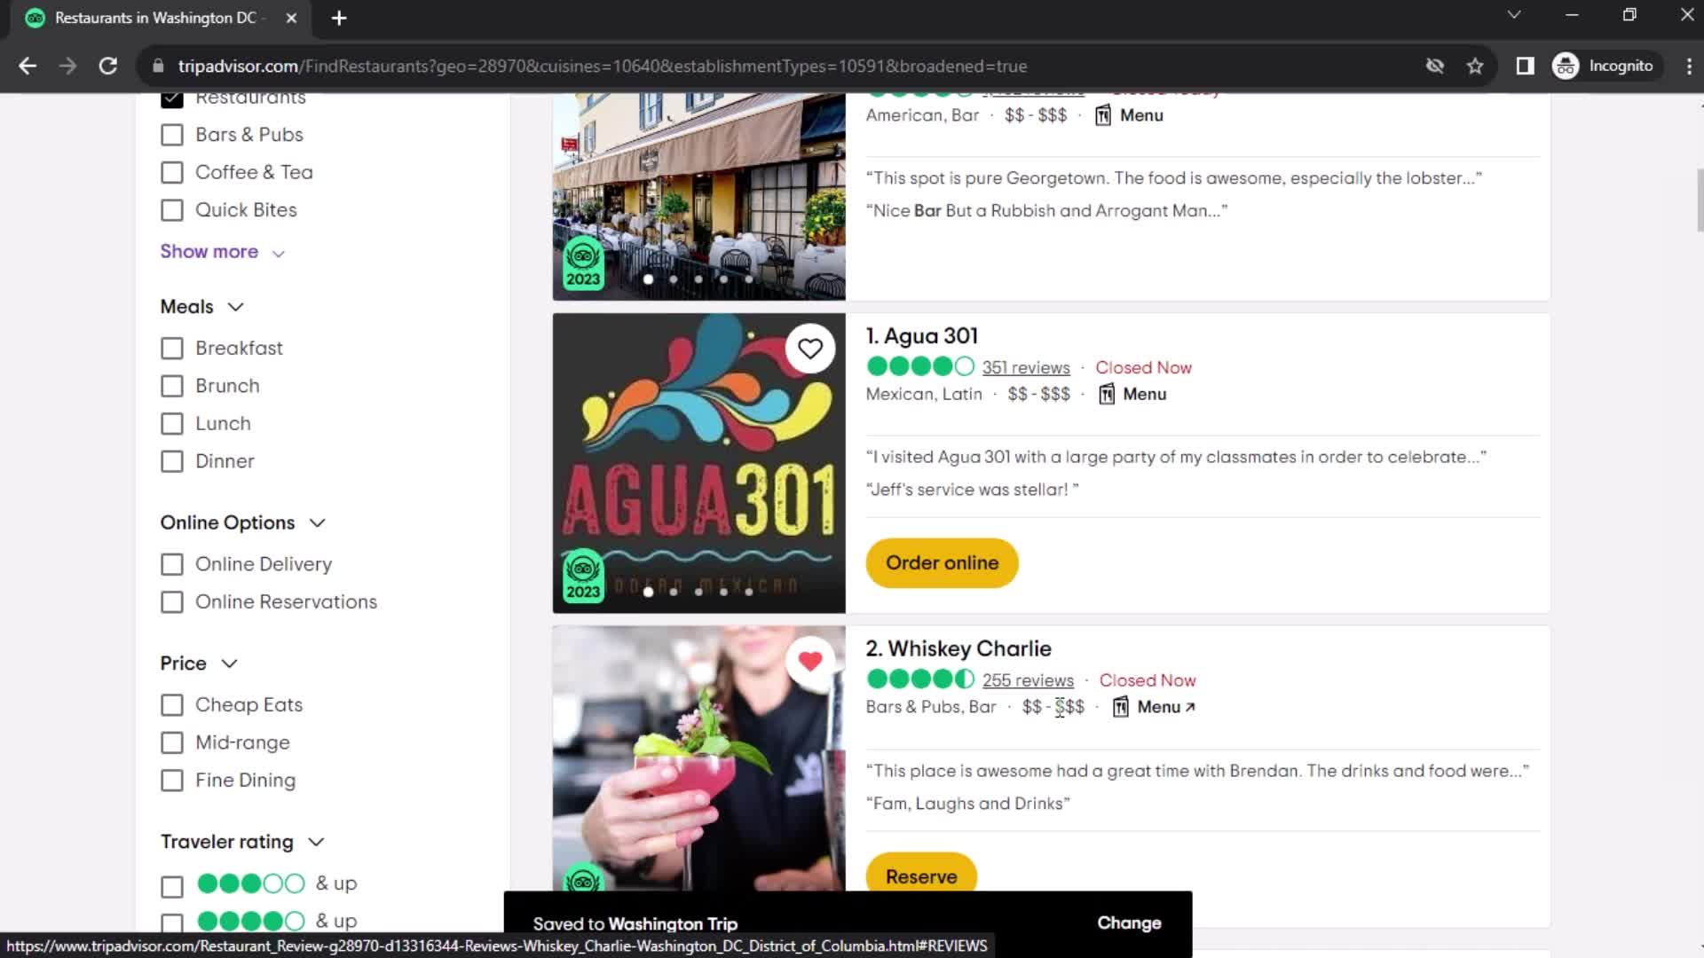Select the Fine Dining price checkbox

pyautogui.click(x=172, y=781)
